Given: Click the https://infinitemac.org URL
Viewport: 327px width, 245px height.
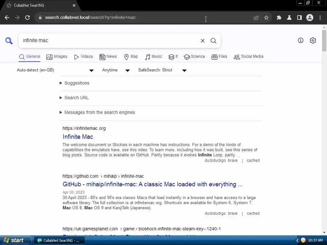Looking at the screenshot, I should pos(84,128).
